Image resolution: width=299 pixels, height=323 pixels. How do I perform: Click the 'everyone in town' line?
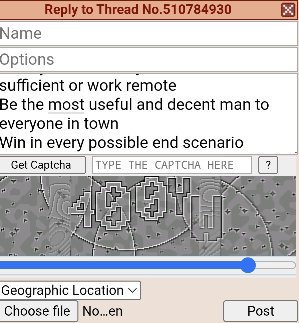click(x=59, y=124)
